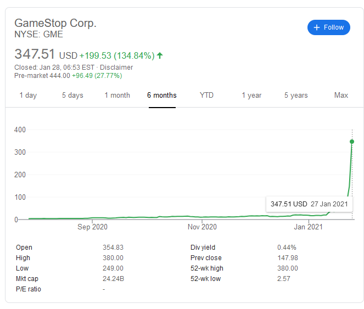Click the Prev close label
Image resolution: width=364 pixels, height=309 pixels.
[x=206, y=258]
